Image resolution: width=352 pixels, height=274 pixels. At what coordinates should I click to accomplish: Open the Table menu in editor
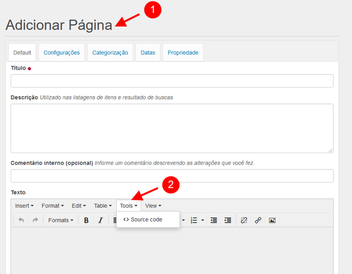tap(103, 206)
